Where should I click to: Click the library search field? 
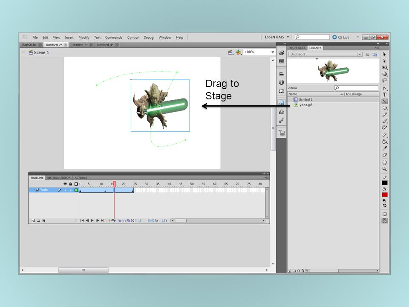(356, 88)
